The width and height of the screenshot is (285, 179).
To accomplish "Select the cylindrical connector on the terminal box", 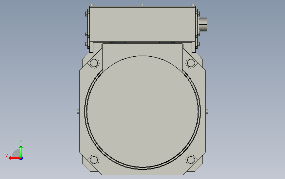I will point(203,24).
